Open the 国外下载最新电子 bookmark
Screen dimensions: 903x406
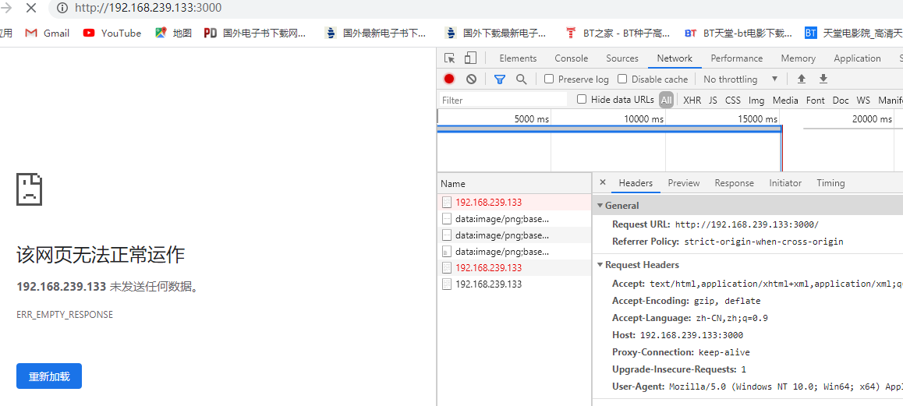click(496, 33)
